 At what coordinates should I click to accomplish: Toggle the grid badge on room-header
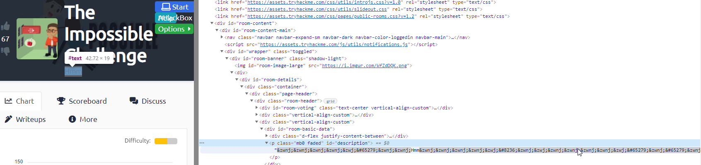coord(330,101)
